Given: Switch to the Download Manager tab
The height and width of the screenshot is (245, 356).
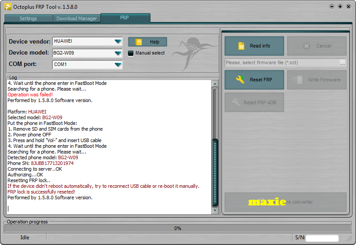Looking at the screenshot, I should click(x=77, y=18).
